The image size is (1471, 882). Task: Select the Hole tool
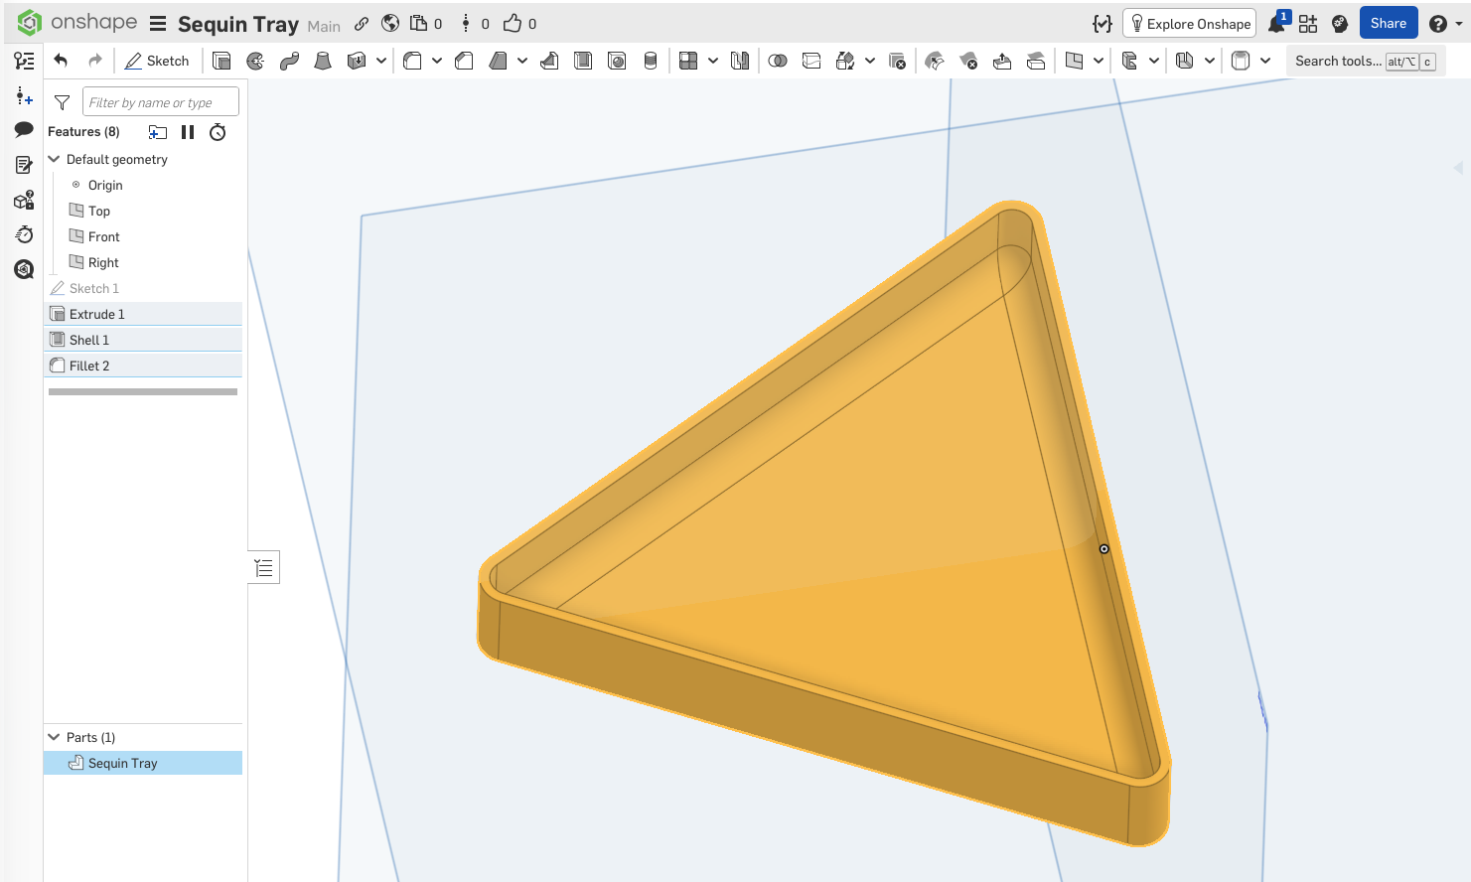coord(617,61)
